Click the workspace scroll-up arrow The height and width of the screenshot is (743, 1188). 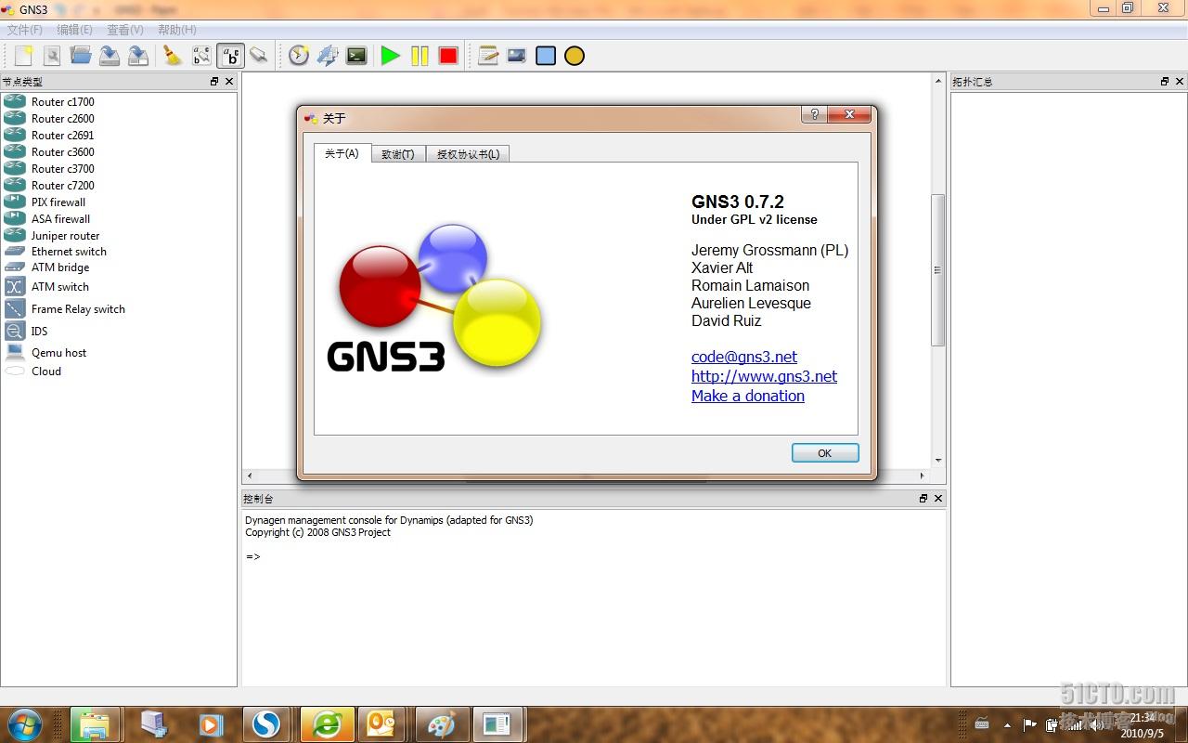(937, 82)
